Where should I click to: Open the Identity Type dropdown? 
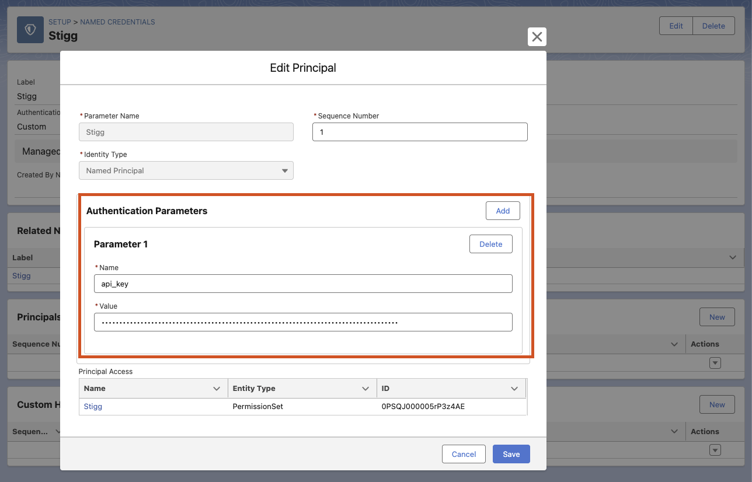186,170
